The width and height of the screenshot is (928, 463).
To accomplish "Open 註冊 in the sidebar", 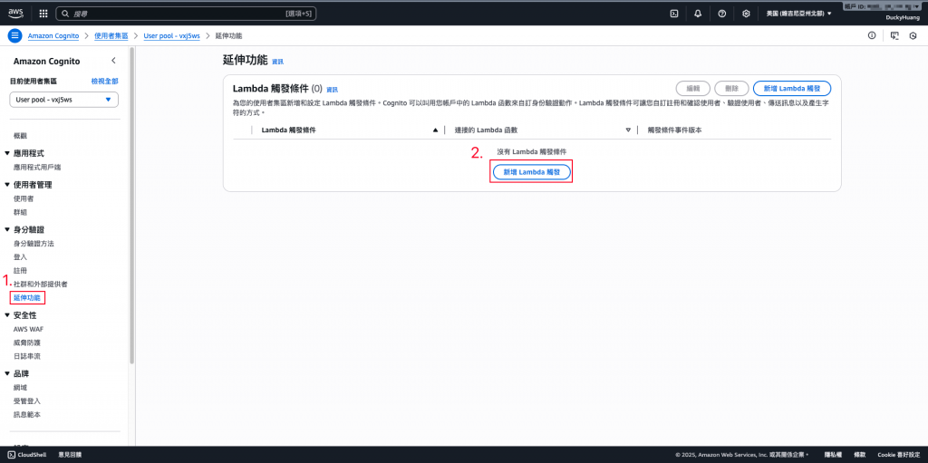I will point(20,271).
